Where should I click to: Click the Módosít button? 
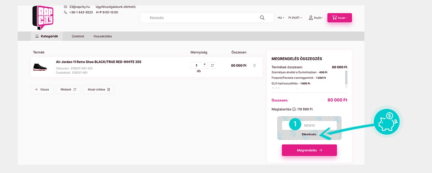[x=68, y=89]
